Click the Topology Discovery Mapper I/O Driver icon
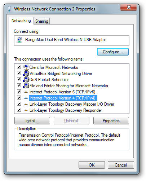The width and height of the screenshot is (146, 181). [26, 104]
